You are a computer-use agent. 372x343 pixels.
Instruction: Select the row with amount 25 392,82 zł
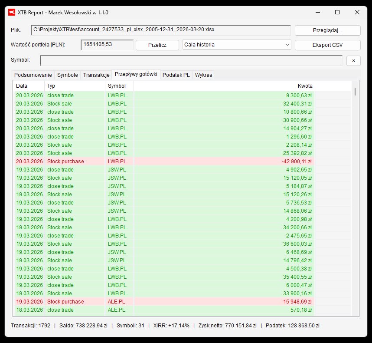[x=164, y=153]
